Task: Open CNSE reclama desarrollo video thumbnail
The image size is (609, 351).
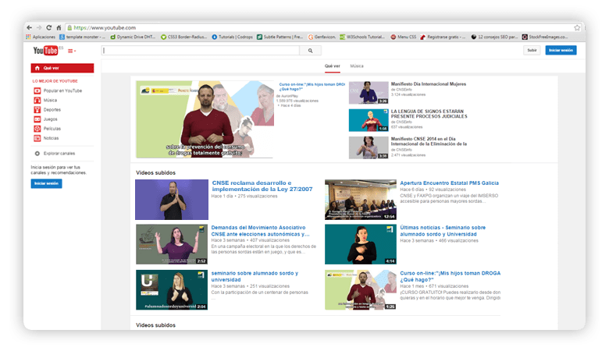Action: pyautogui.click(x=172, y=200)
